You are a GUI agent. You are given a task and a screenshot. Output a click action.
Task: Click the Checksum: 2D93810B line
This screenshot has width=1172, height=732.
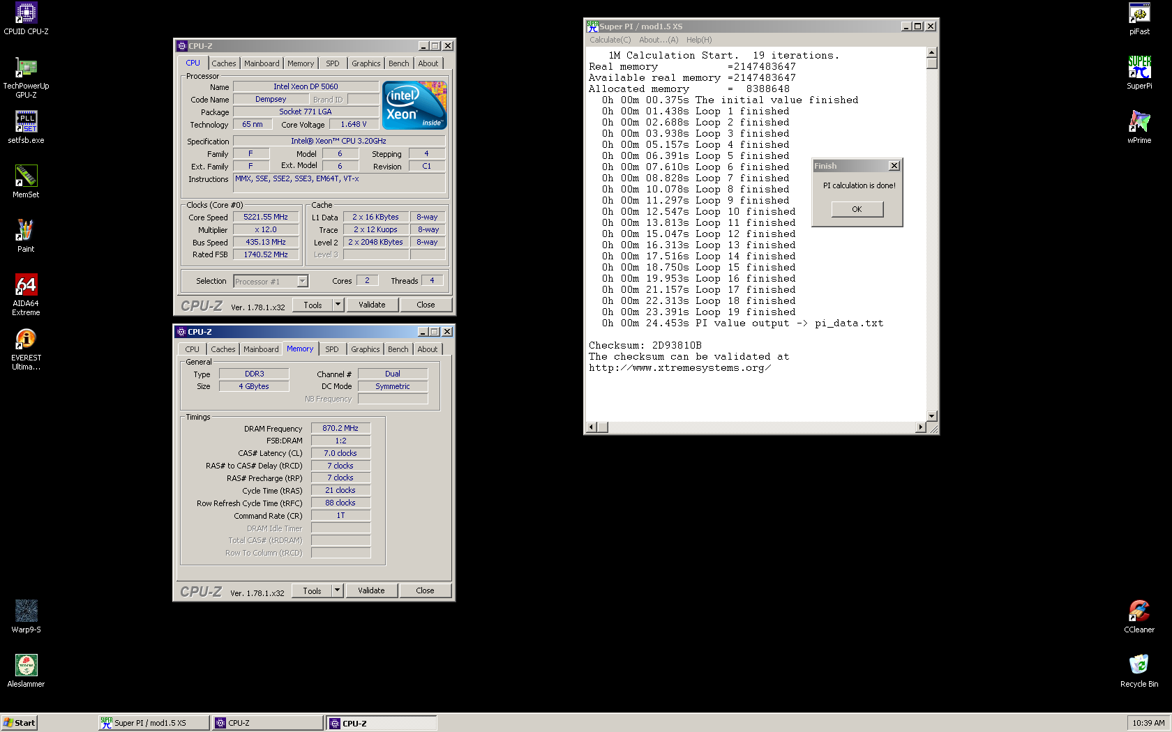click(645, 345)
